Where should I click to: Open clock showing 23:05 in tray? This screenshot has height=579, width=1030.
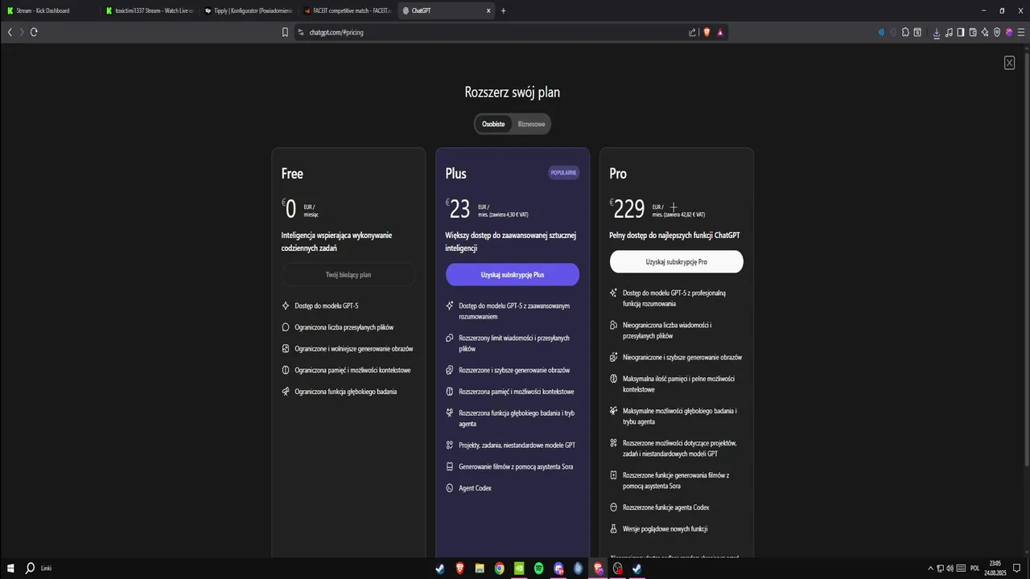[x=995, y=568]
